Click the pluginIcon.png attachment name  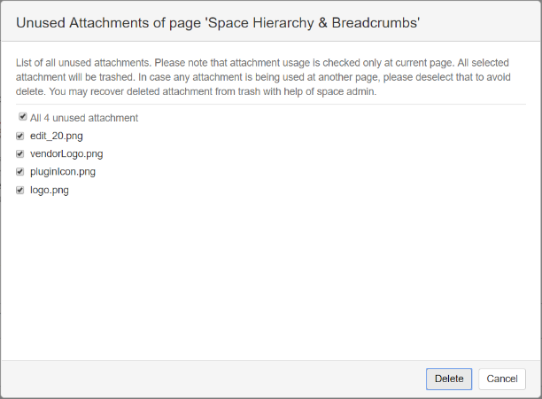coord(63,172)
